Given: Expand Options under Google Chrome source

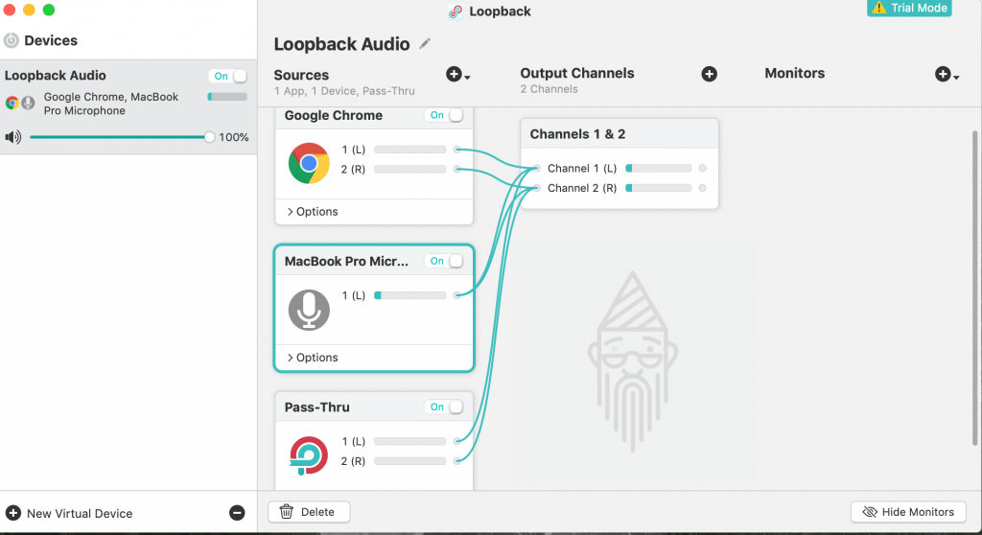Looking at the screenshot, I should 313,212.
